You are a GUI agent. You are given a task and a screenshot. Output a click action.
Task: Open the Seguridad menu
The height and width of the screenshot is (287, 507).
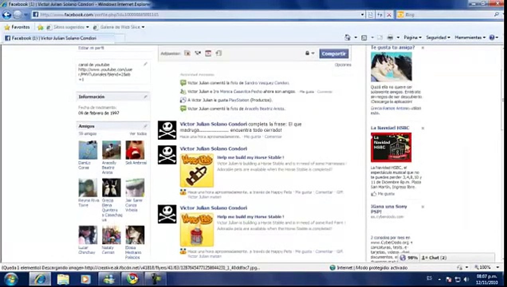coord(438,37)
